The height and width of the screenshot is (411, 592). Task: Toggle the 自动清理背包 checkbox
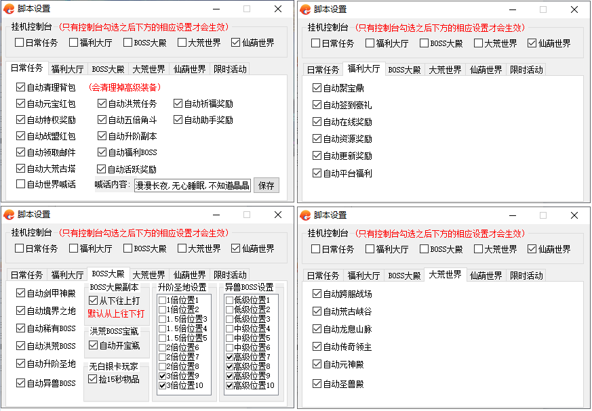coord(21,87)
